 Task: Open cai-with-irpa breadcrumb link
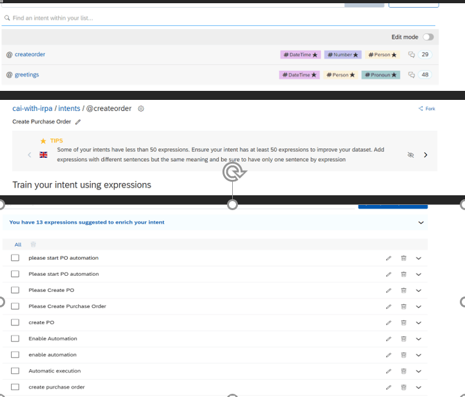[32, 108]
